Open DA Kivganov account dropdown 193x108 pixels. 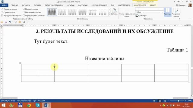pos(182,5)
